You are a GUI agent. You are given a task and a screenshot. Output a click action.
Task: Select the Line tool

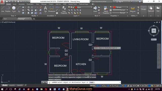3,9
